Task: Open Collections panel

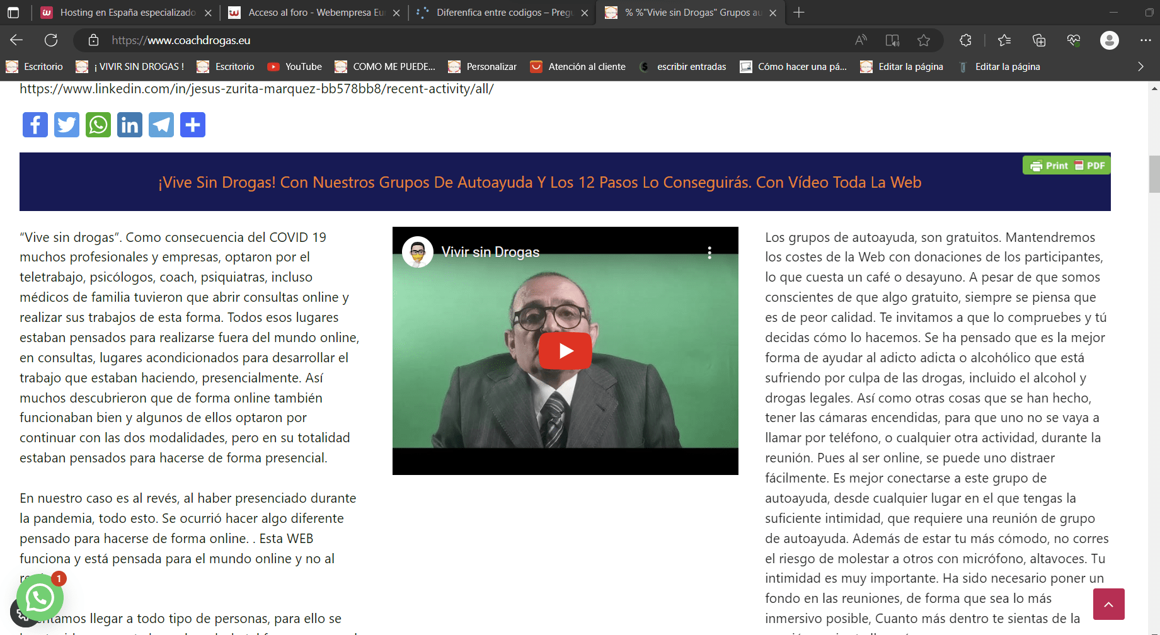Action: (1039, 40)
